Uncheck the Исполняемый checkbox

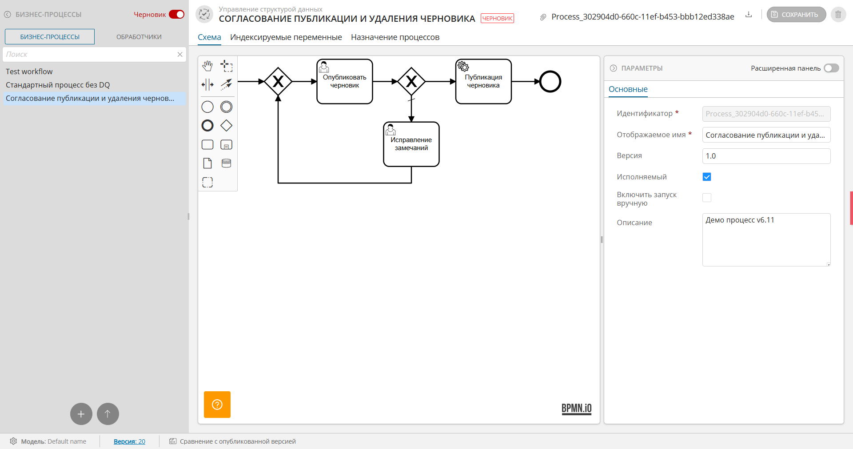[707, 177]
